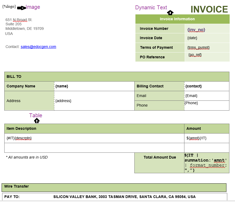
Task: Select the Dynamic Text annotation label
Action: click(x=151, y=7)
